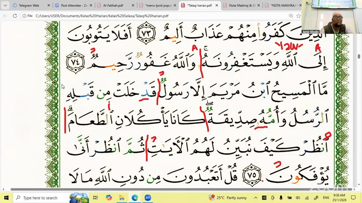This screenshot has width=362, height=203.
Task: Close the menu tjwid popular tab
Action: click(x=175, y=5)
